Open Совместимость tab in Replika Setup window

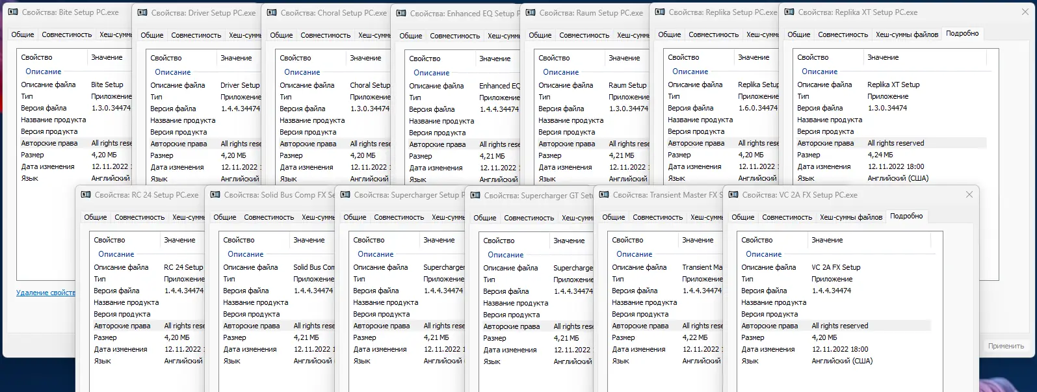[714, 34]
